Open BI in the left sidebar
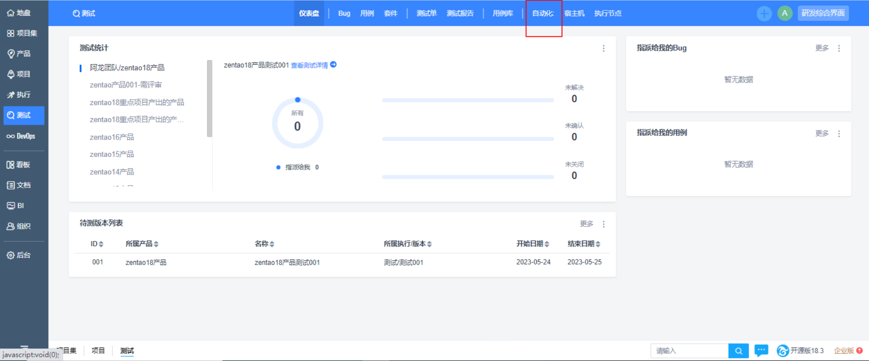The height and width of the screenshot is (361, 869). (16, 206)
